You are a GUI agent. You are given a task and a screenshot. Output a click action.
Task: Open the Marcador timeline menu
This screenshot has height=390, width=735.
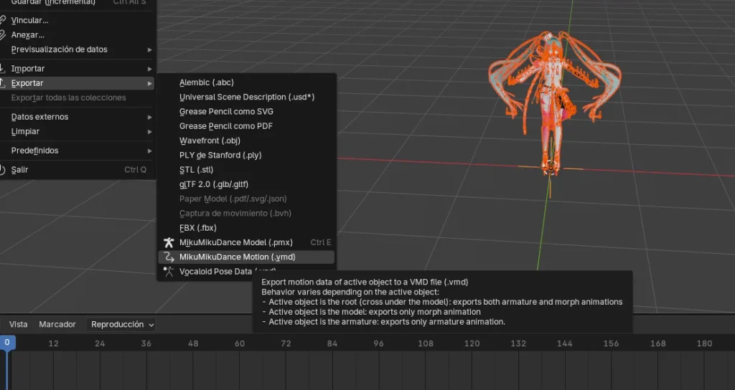pos(57,324)
